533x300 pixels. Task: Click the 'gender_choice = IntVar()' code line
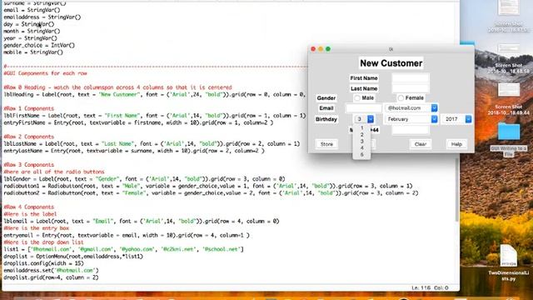pos(39,45)
